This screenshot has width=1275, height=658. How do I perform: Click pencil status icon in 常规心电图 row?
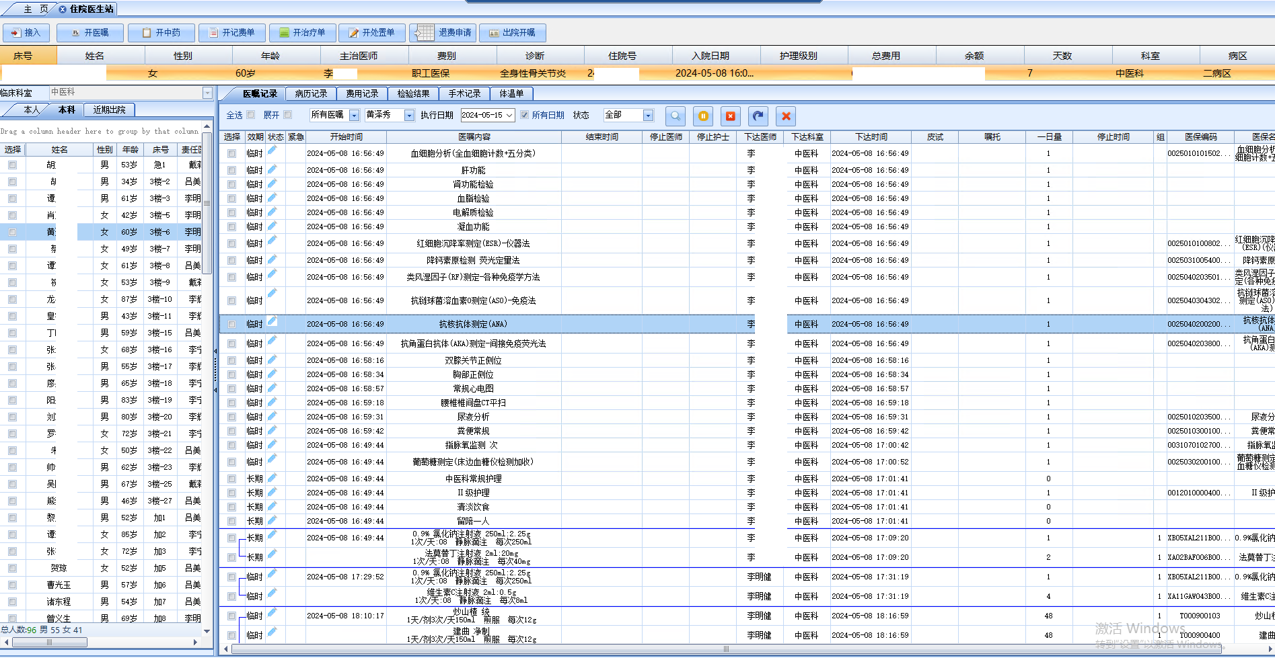272,387
